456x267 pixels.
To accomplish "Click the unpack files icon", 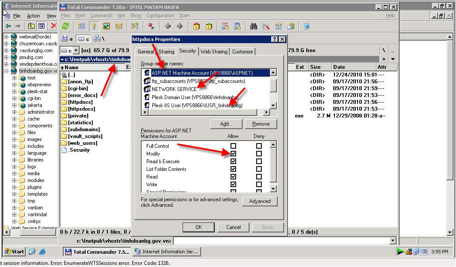I will tap(209, 26).
